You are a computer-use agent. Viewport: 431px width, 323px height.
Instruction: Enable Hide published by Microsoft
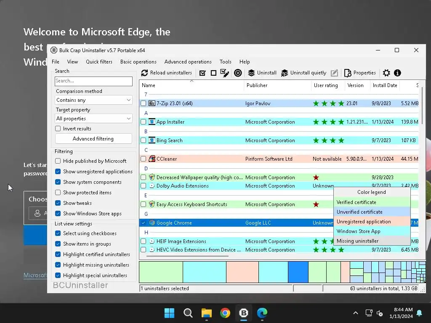(x=58, y=161)
